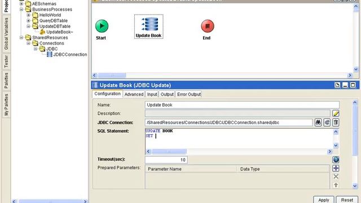Click the Reset button
361x203 pixels.
(347, 200)
